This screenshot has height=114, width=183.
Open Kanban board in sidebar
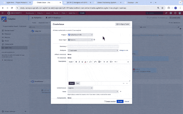click(x=9, y=30)
